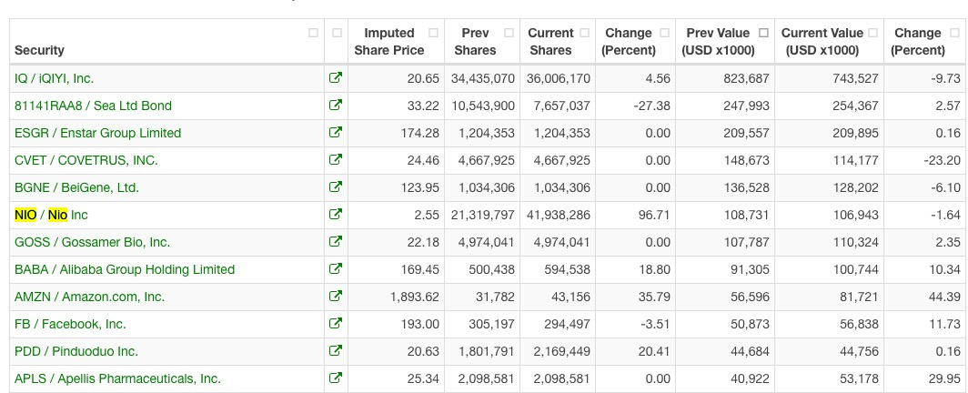968x393 pixels.
Task: Enable the Current Shares column checkbox
Action: (x=585, y=33)
